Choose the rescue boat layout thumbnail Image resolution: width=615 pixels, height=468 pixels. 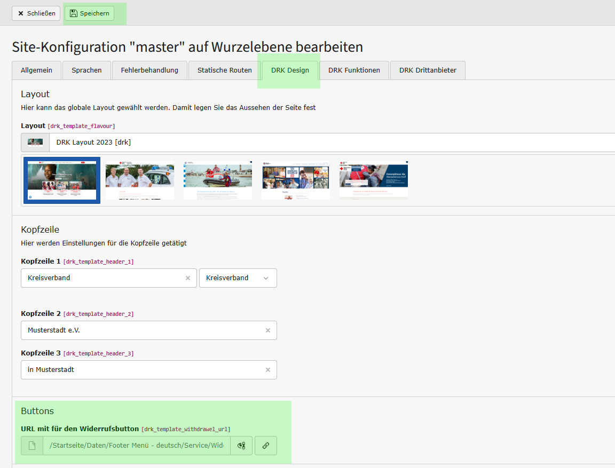(218, 180)
